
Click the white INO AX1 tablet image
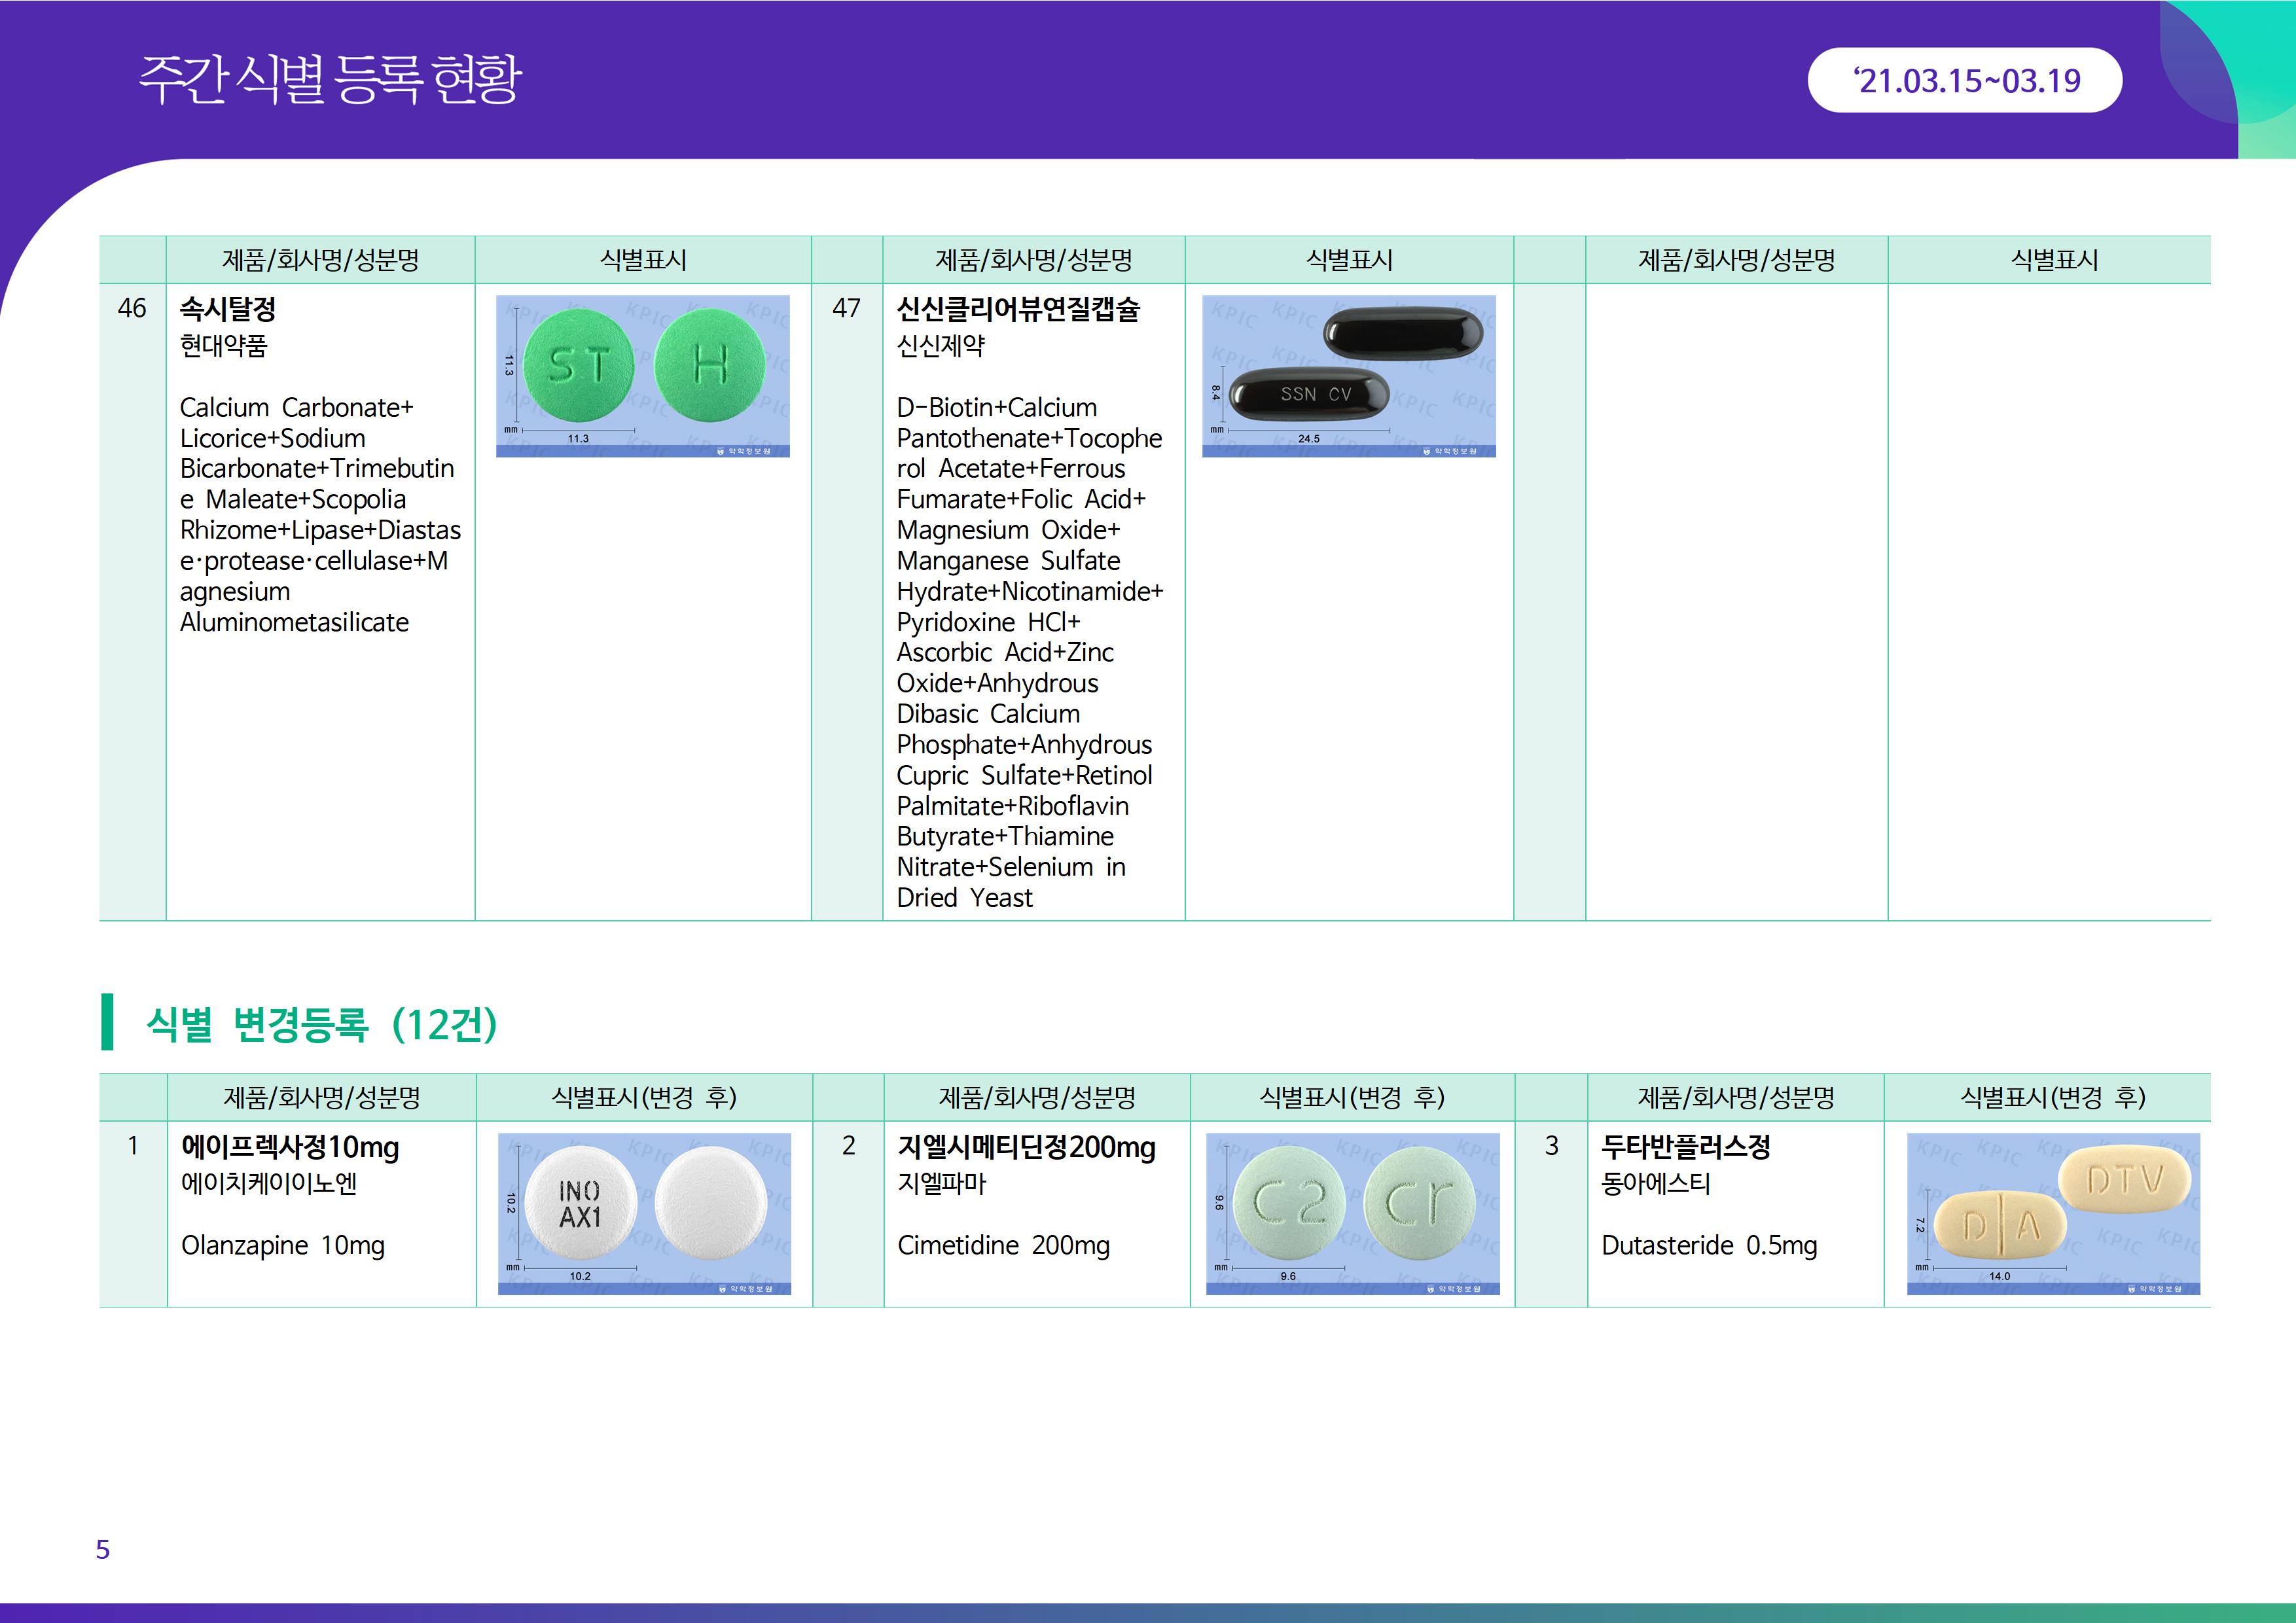[x=580, y=1204]
